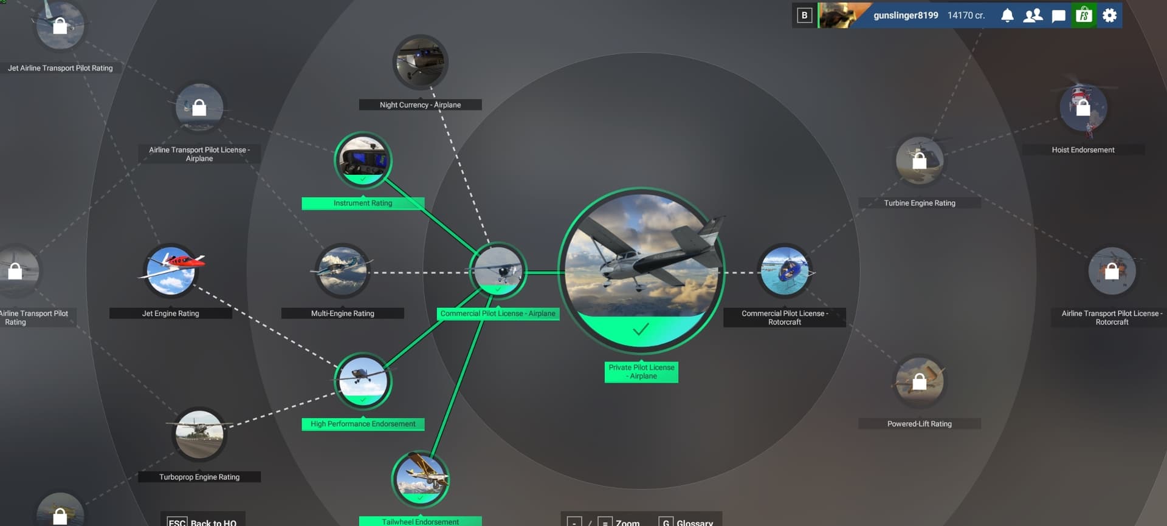Open the friends list icon

click(x=1033, y=15)
